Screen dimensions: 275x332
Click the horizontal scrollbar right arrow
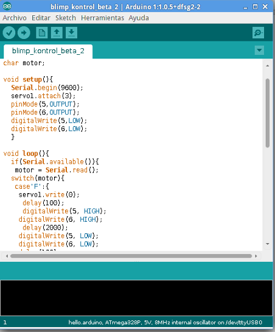[256, 256]
